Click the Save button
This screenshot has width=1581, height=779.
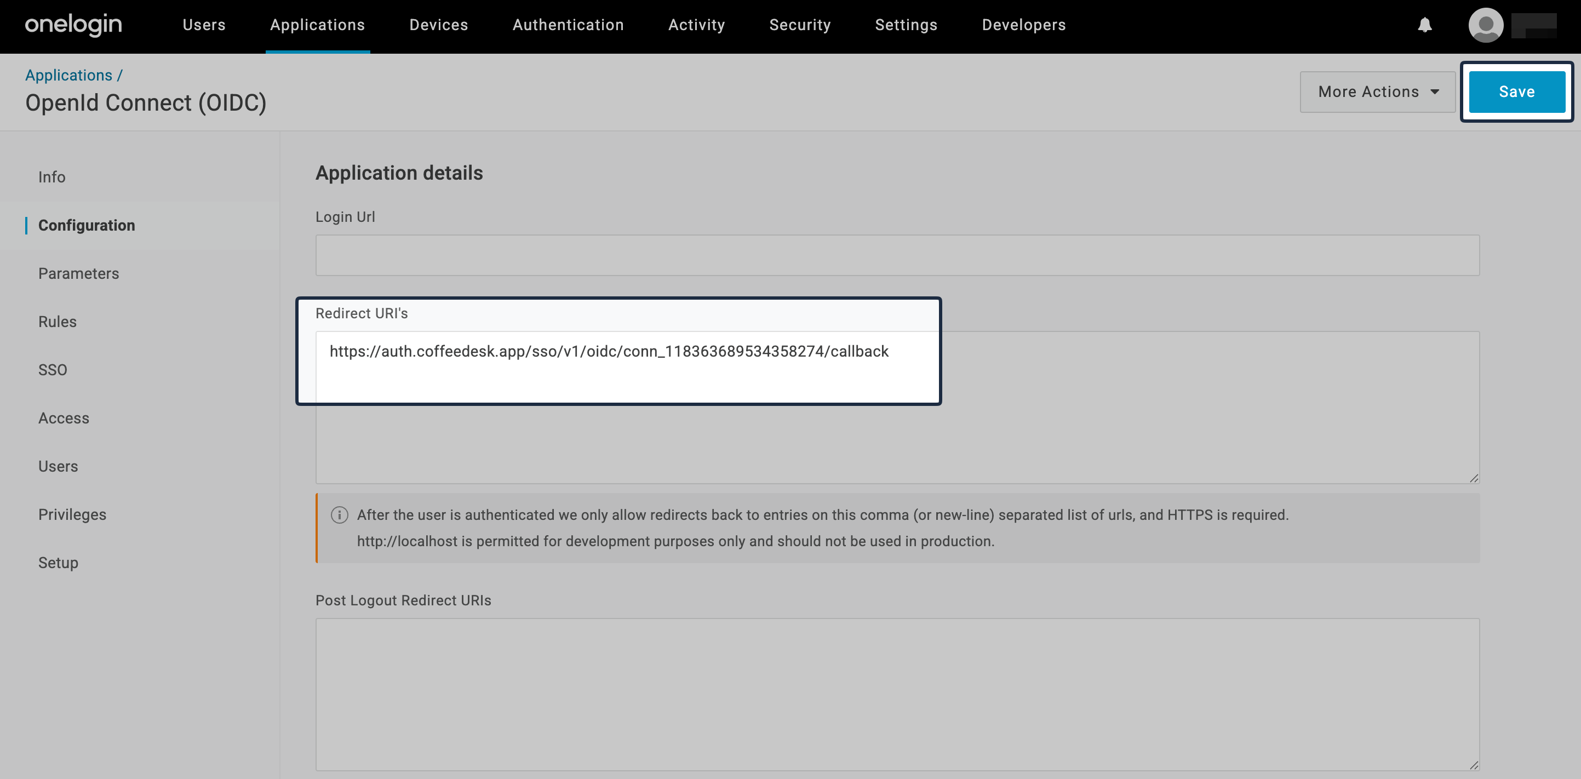pyautogui.click(x=1516, y=91)
